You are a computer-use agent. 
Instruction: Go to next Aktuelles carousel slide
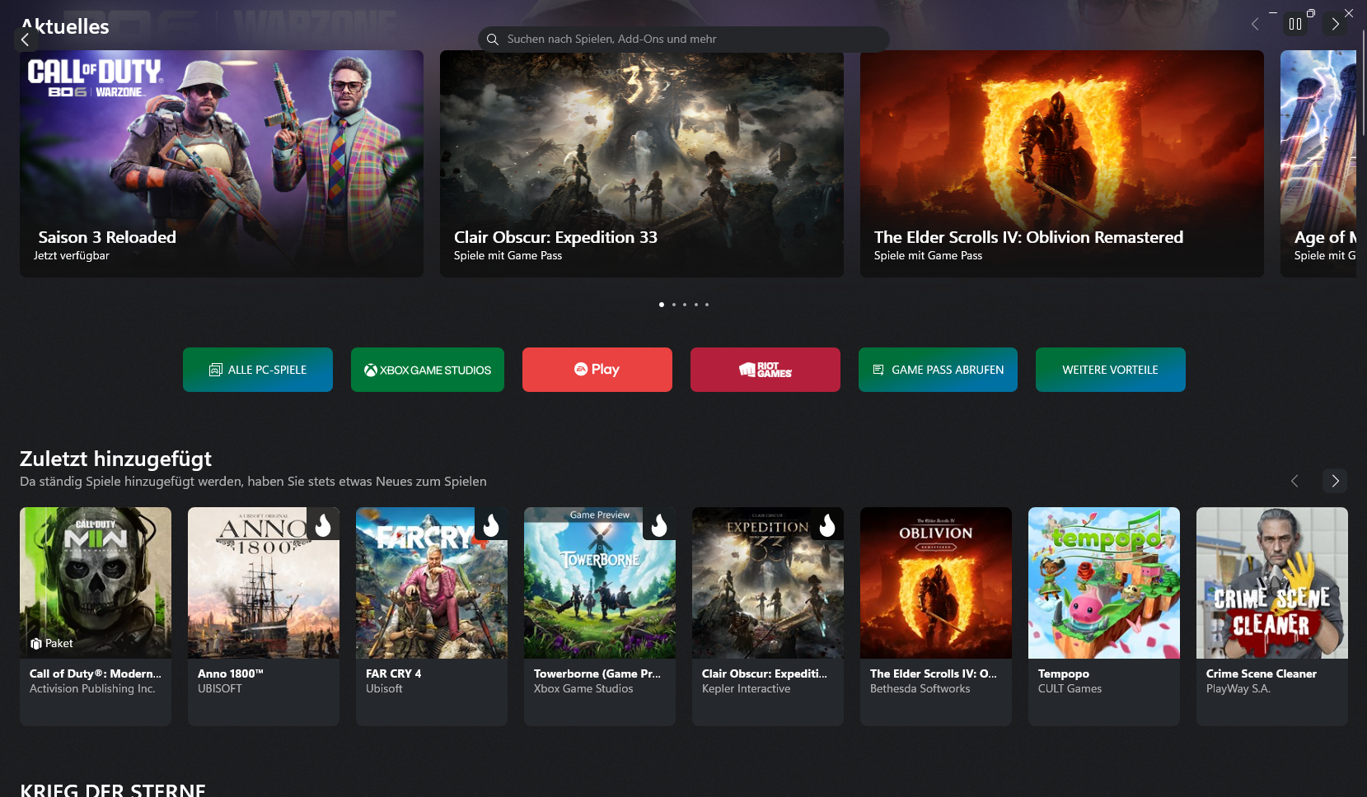[x=1335, y=24]
